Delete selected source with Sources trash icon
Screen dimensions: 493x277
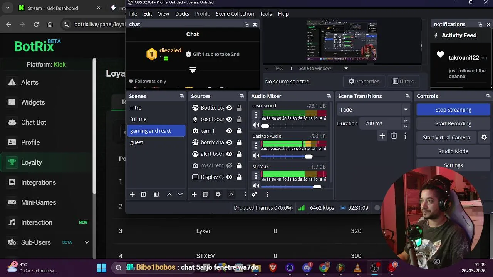pyautogui.click(x=205, y=195)
